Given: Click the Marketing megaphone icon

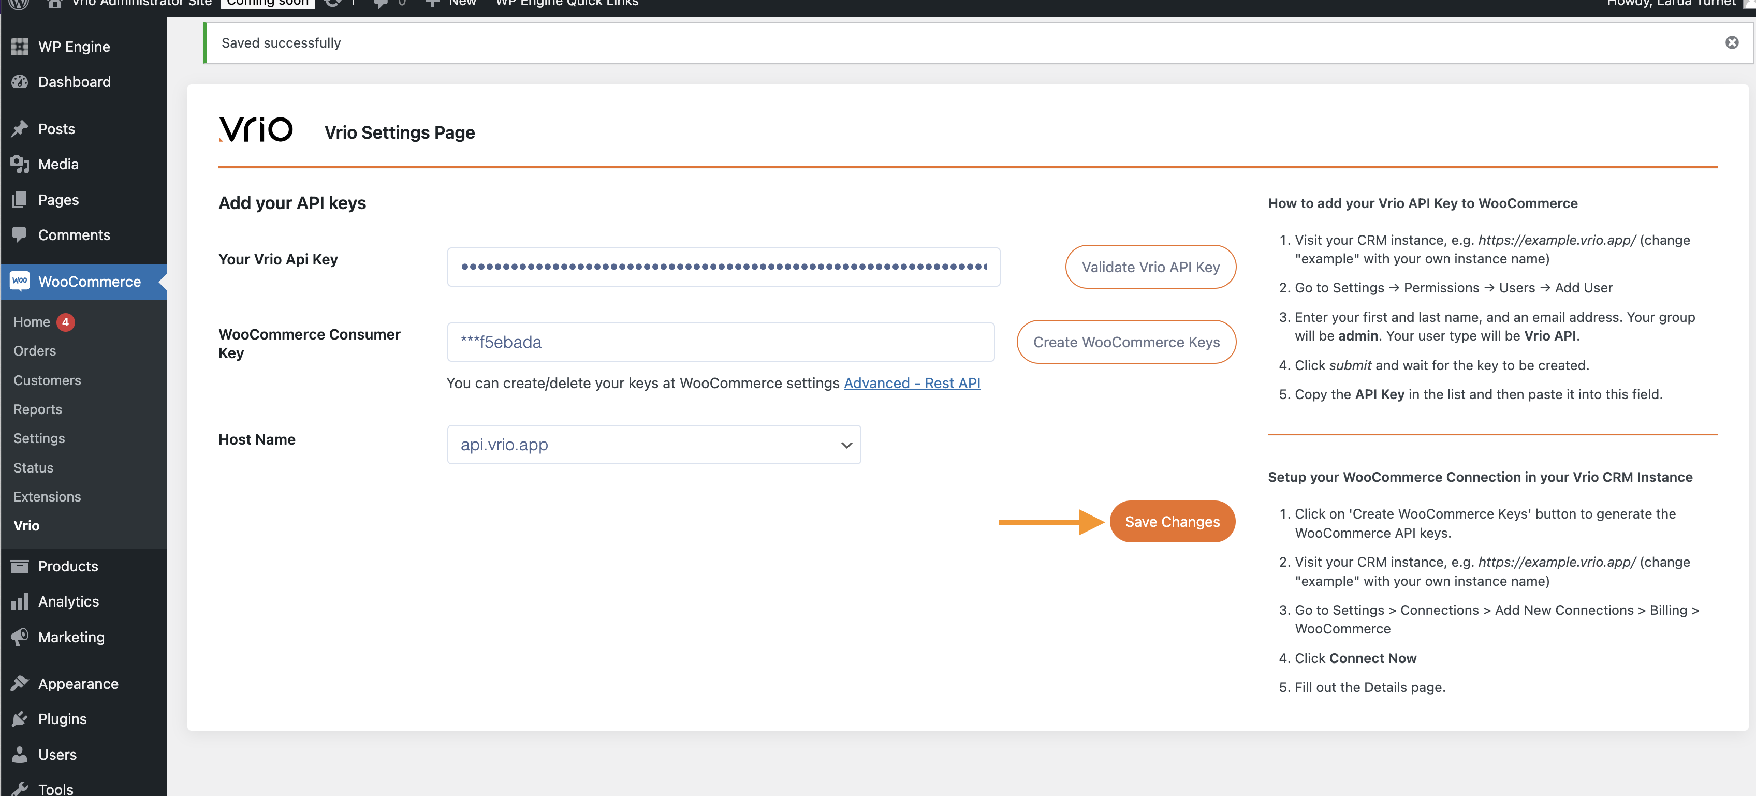Looking at the screenshot, I should click(x=20, y=637).
